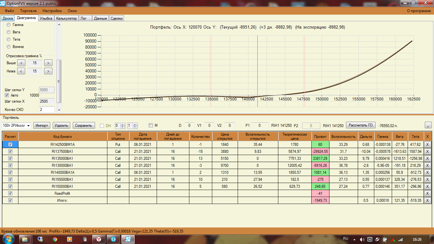The height and width of the screenshot is (244, 434).
Task: Remove row RI142500BM1A with its X button
Action: tap(427, 144)
